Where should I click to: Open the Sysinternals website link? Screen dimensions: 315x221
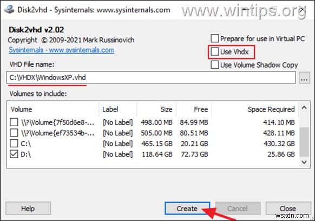click(61, 50)
